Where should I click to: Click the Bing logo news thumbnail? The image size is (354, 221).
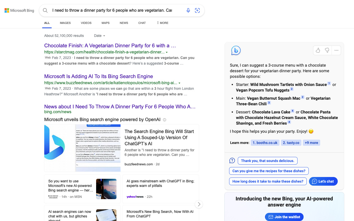82,148
